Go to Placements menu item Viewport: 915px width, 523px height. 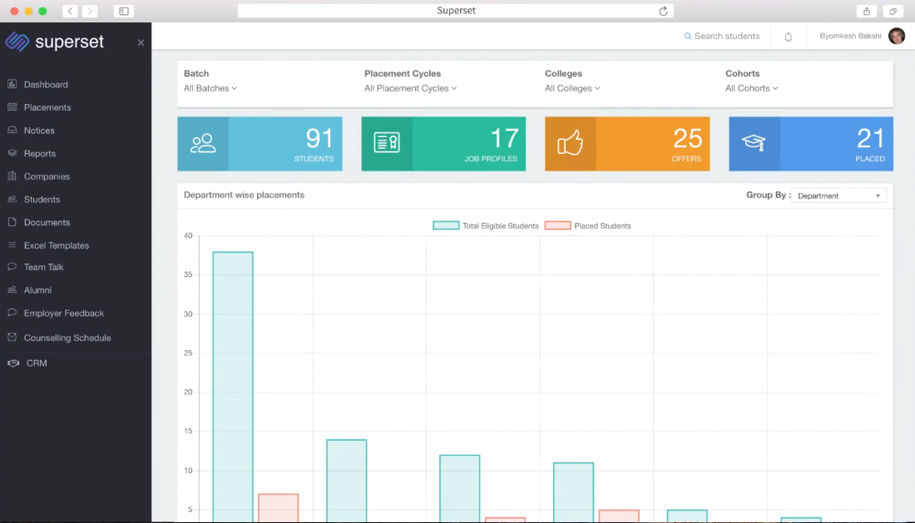point(47,107)
